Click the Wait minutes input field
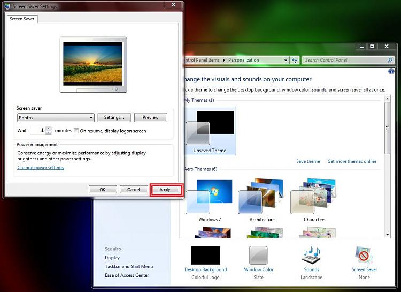This screenshot has height=292, width=401. click(38, 130)
